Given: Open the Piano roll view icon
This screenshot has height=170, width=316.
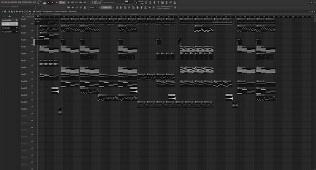Looking at the screenshot, I should coord(121,7).
